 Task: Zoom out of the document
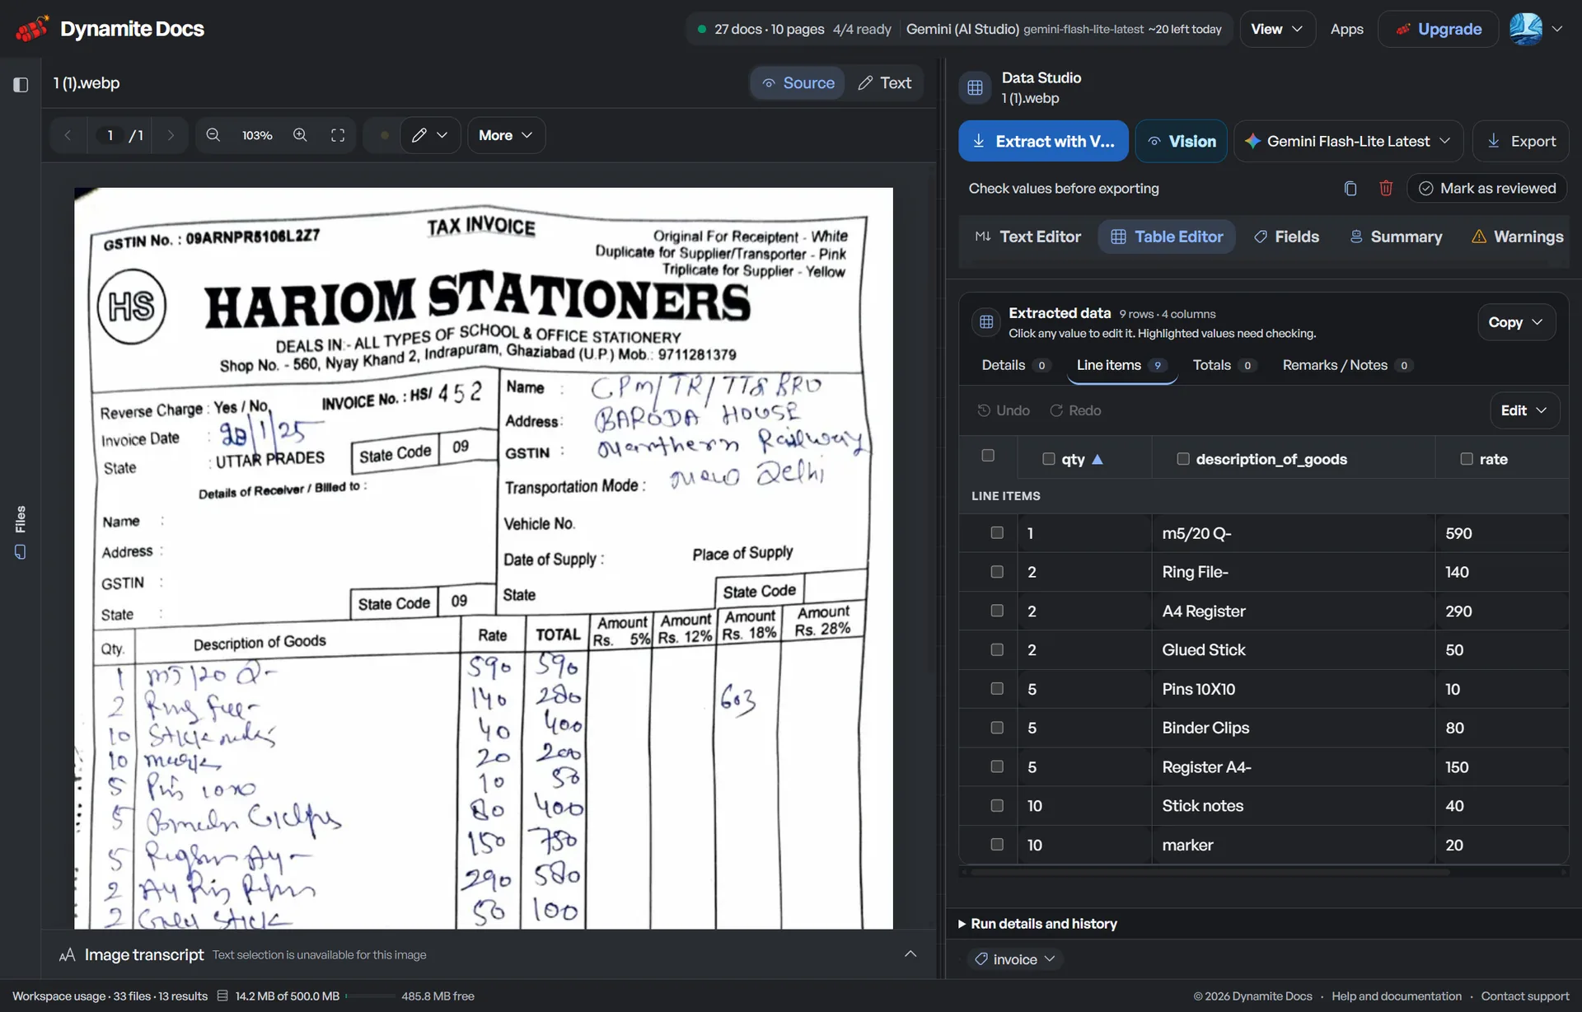point(213,135)
